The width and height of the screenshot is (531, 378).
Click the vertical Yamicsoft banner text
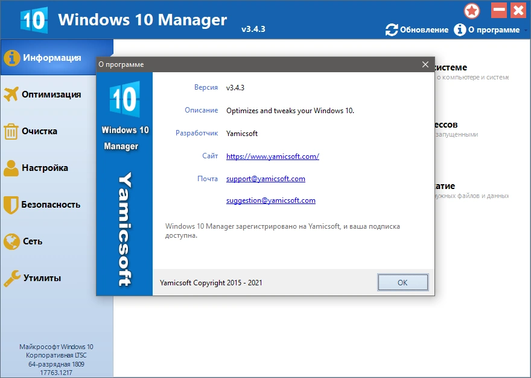coord(125,229)
